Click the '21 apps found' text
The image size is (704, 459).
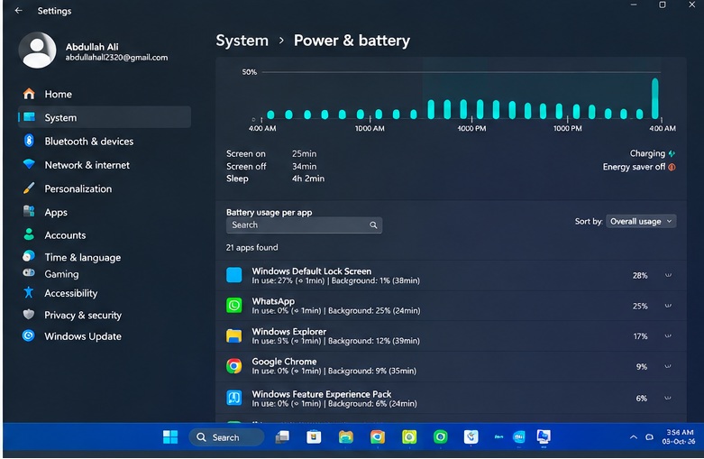[251, 247]
